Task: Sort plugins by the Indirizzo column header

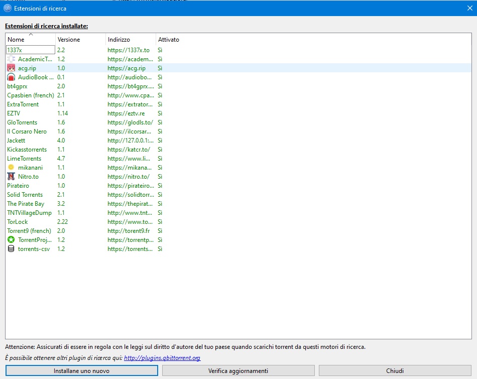Action: click(x=131, y=40)
